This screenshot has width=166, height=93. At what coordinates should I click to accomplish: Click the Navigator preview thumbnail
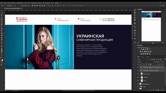[x=151, y=26]
